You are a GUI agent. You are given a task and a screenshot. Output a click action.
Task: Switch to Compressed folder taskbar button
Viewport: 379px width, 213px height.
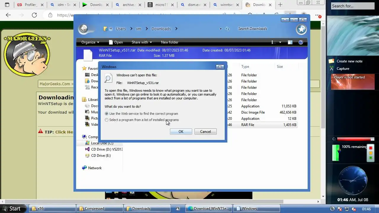coord(99,209)
